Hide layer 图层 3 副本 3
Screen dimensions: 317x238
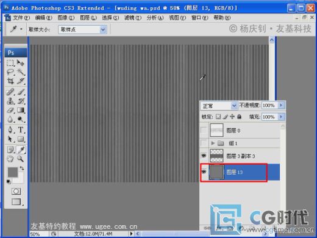point(204,156)
